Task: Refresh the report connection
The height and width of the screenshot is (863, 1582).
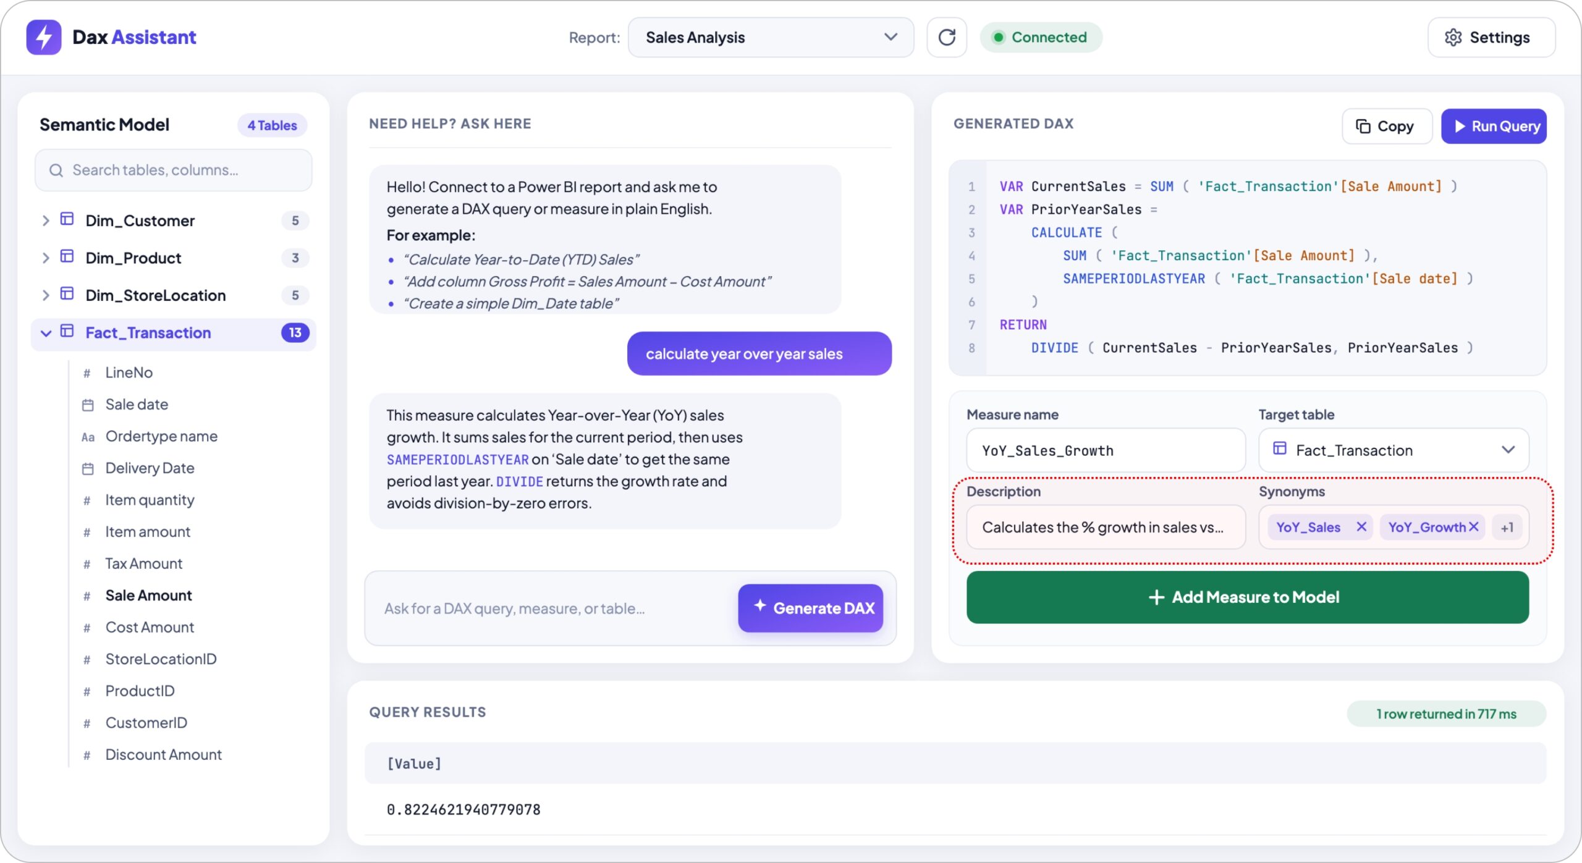Action: [947, 38]
